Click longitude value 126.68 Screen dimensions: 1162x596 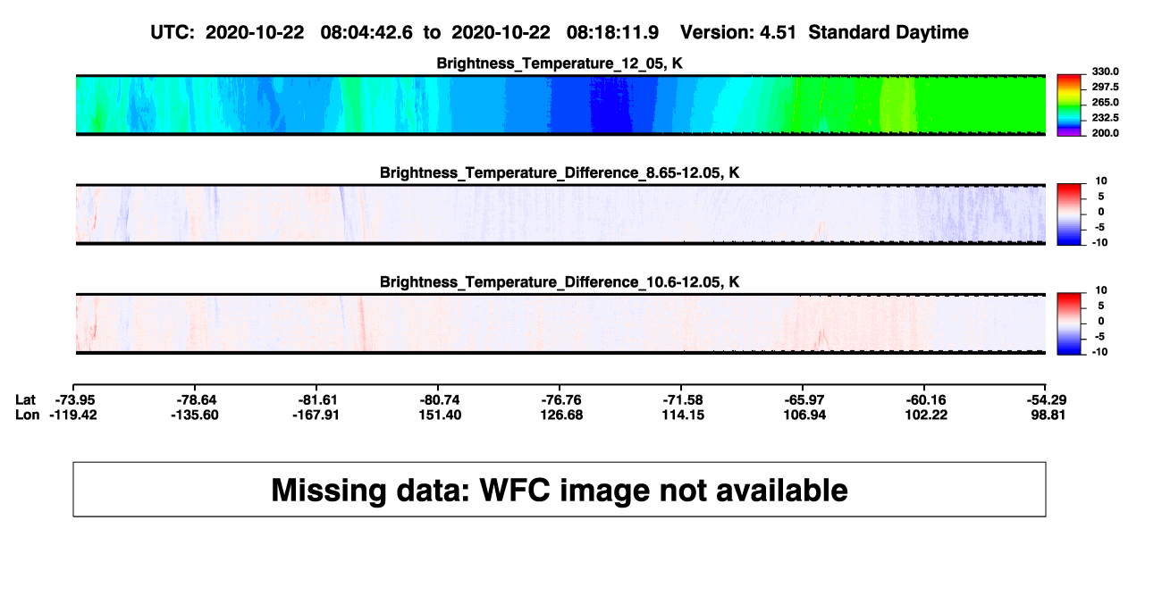560,415
